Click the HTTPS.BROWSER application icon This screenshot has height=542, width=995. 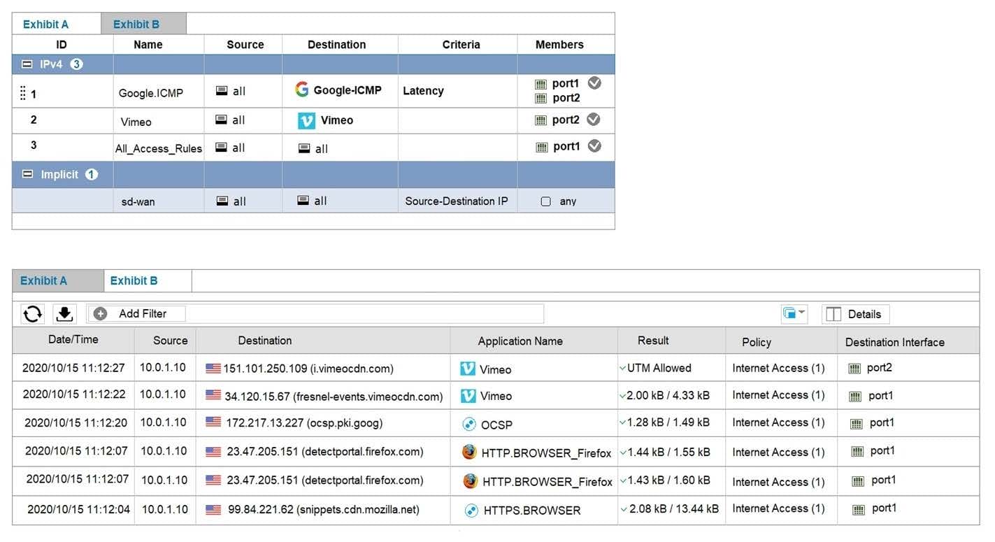point(471,511)
